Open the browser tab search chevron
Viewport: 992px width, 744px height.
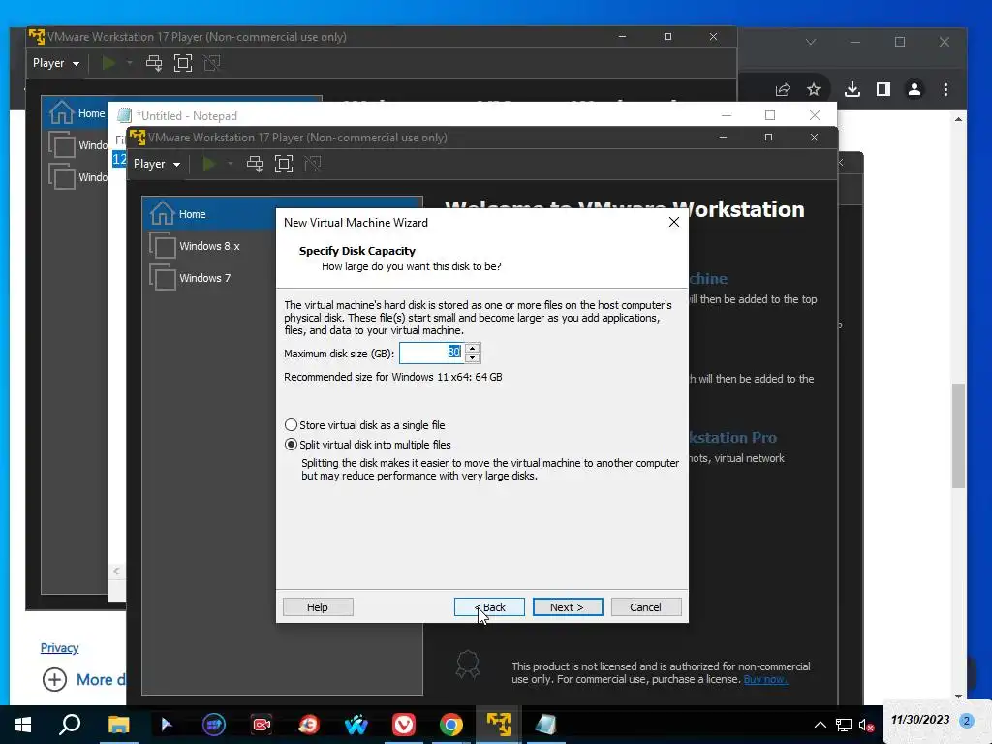coord(811,42)
